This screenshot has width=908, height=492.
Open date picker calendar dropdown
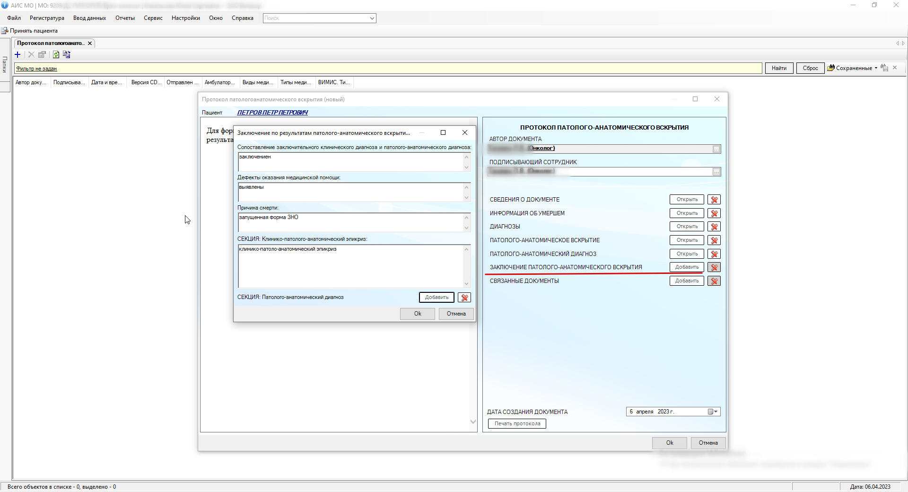pos(713,412)
